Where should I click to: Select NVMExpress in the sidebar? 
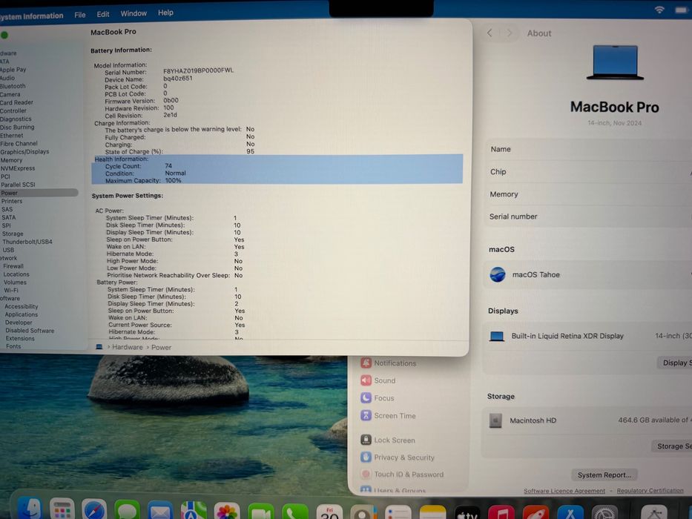pos(18,168)
